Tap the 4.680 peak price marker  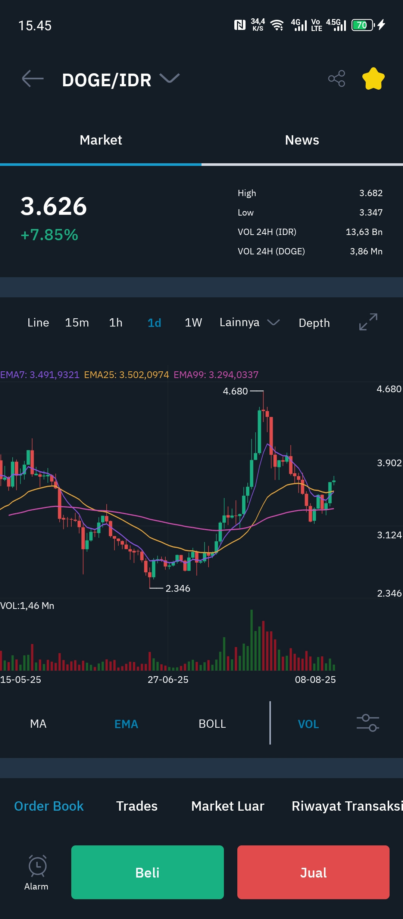tap(235, 391)
